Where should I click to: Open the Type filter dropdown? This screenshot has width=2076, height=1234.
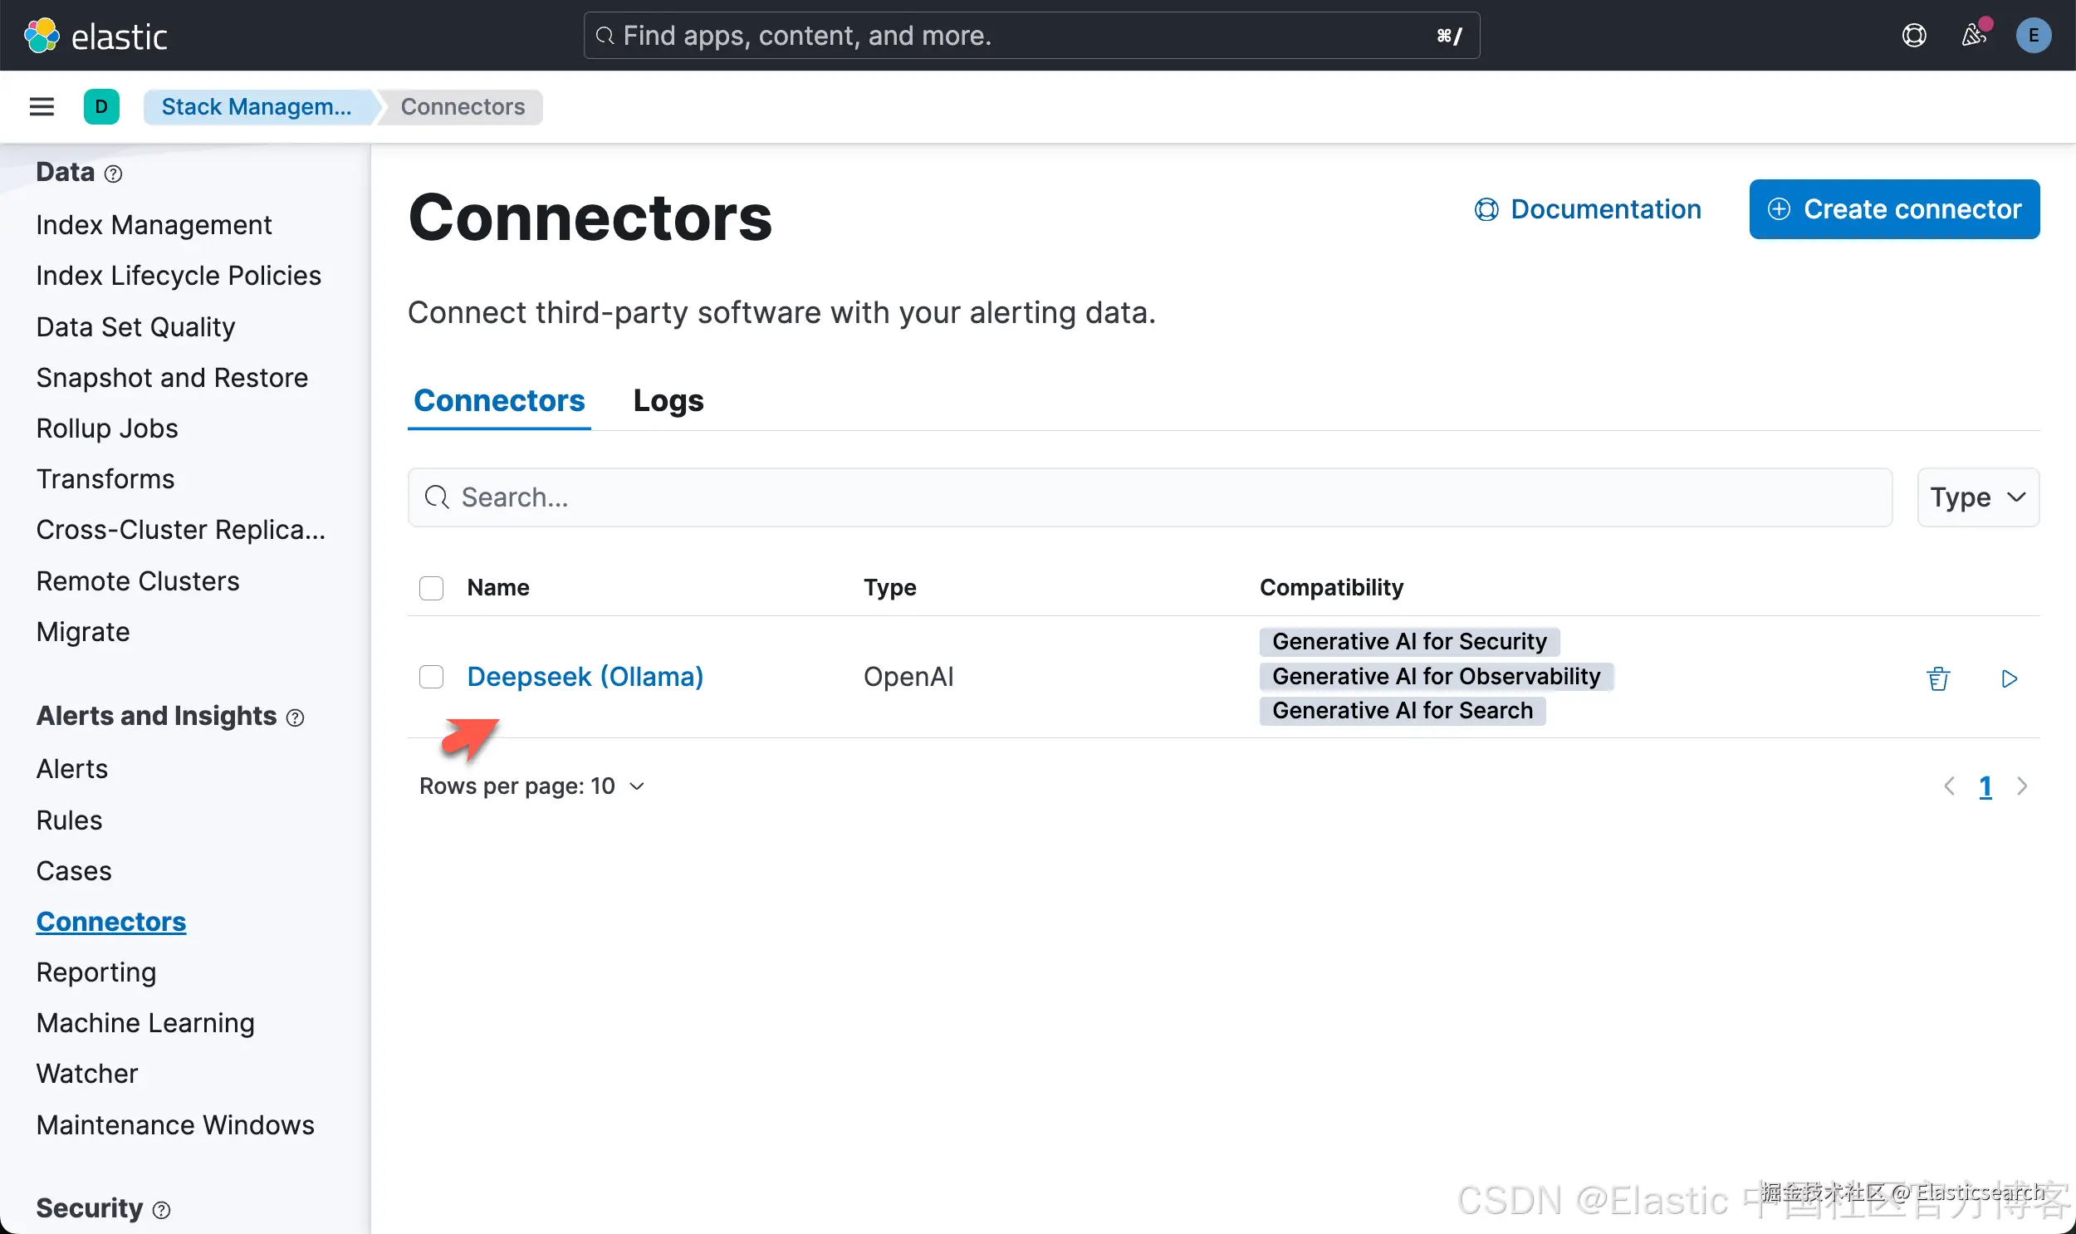[x=1977, y=497]
